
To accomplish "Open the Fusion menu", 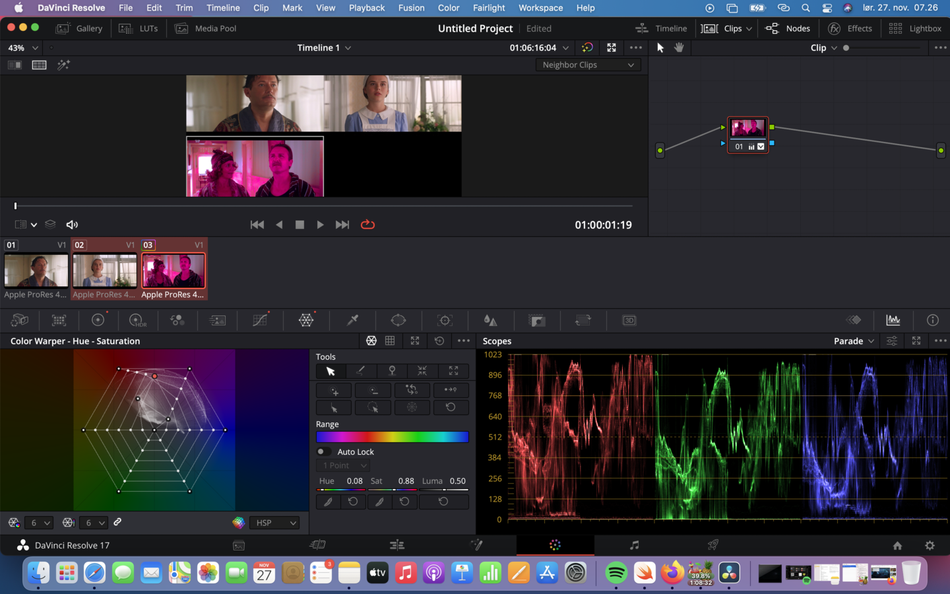I will click(x=411, y=8).
